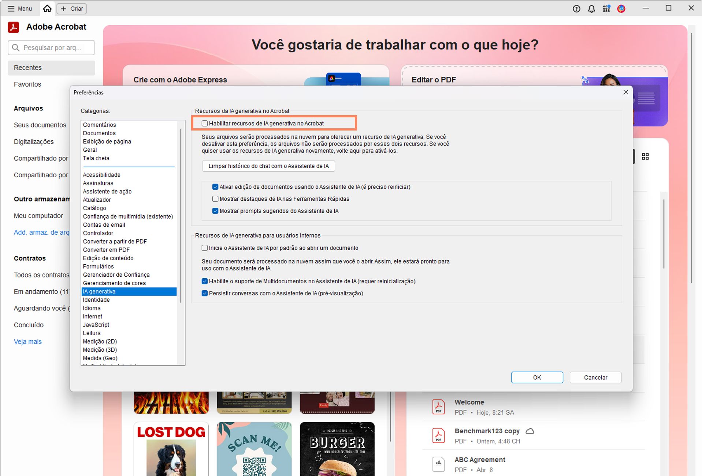
Task: Uncheck Mostrar prompts sugeridos do Assistente de IA
Action: pos(215,211)
